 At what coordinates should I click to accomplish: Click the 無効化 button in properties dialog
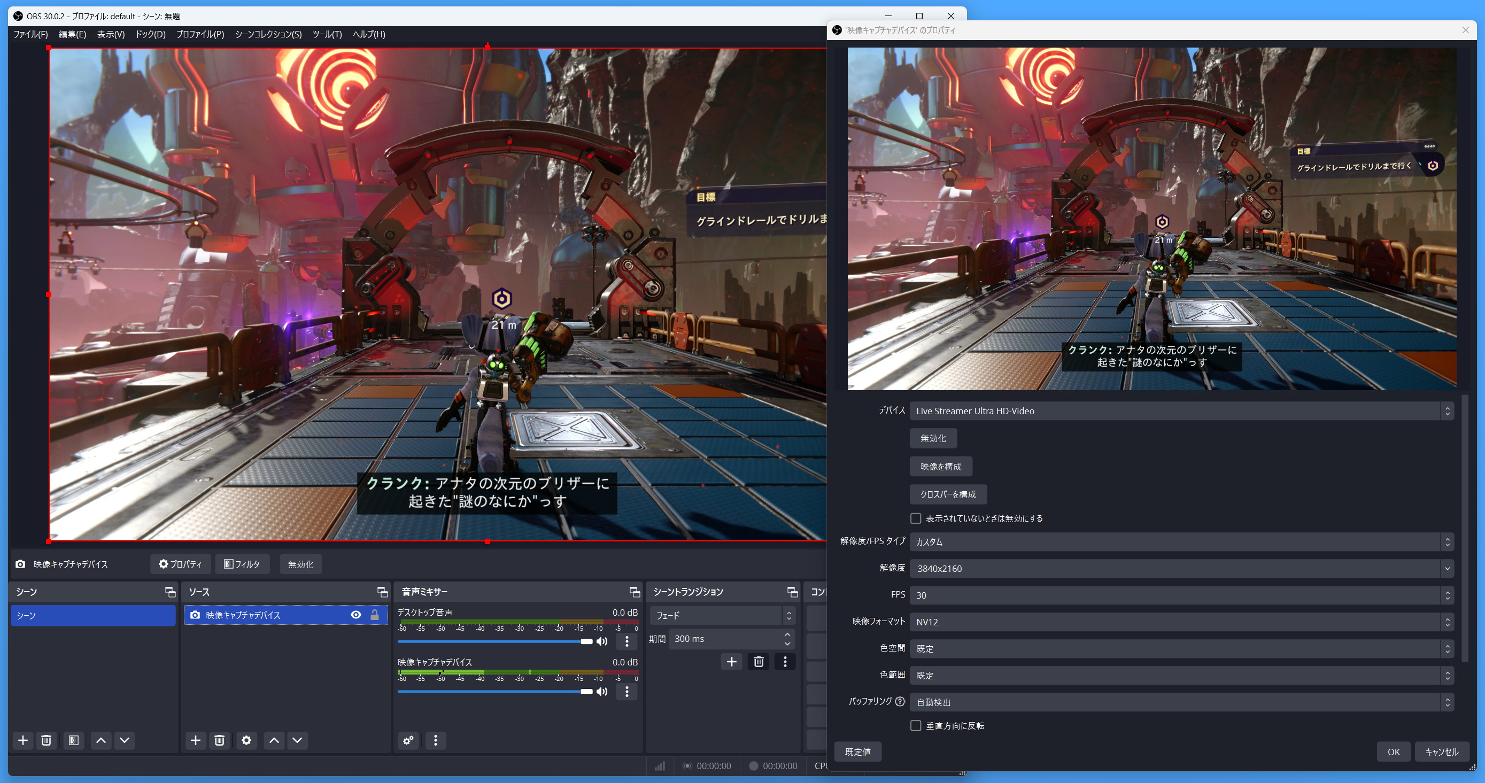click(x=933, y=438)
